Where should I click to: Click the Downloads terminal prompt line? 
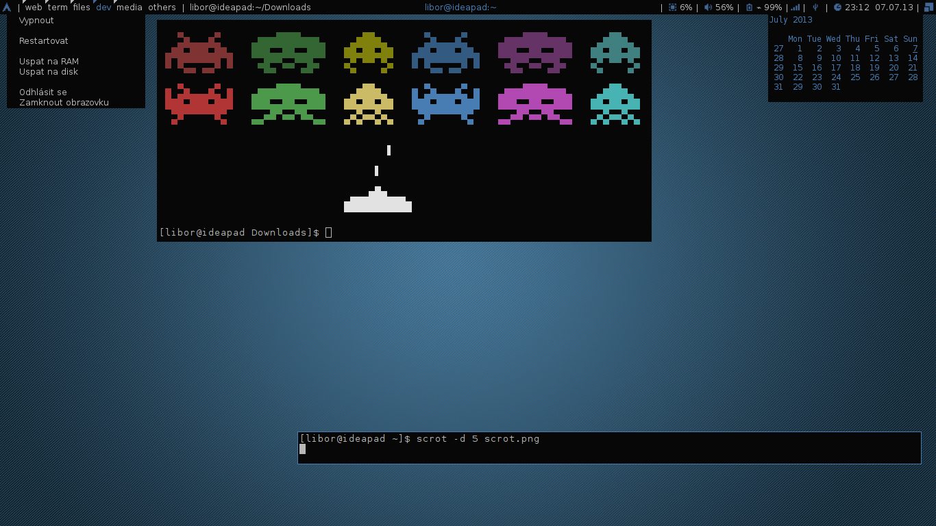245,233
